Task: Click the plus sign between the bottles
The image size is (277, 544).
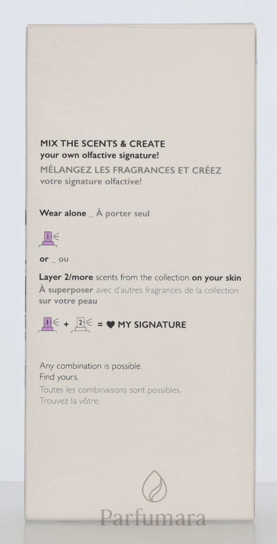Action: click(66, 326)
